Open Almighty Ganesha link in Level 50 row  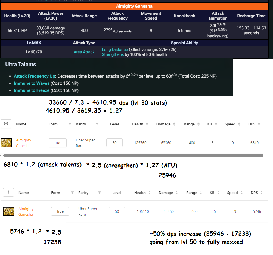click(x=26, y=211)
